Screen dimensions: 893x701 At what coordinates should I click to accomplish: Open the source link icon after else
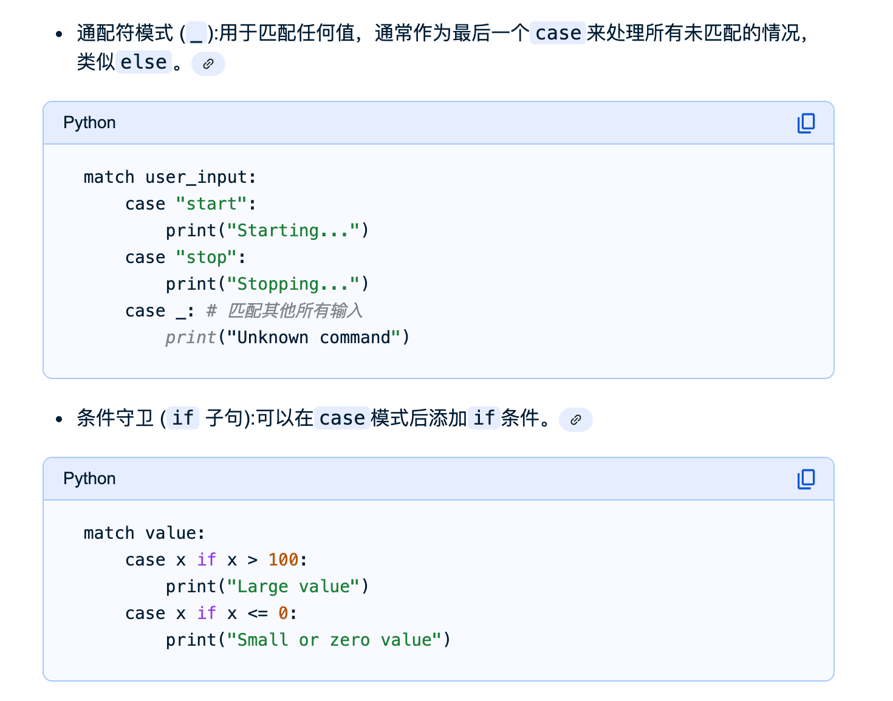click(208, 64)
